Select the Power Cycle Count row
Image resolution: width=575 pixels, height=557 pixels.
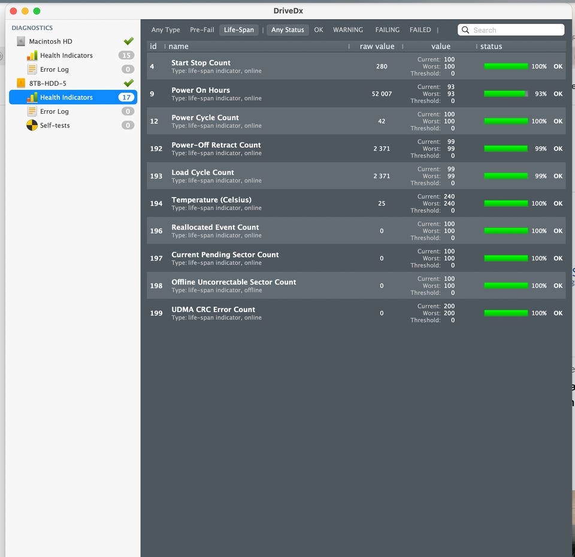click(356, 121)
